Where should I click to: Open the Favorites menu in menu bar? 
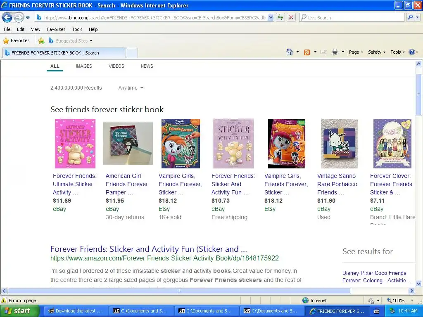coord(56,29)
